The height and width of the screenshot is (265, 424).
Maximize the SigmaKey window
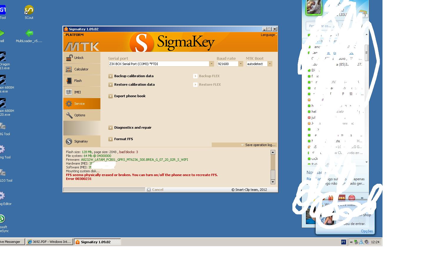click(x=269, y=29)
